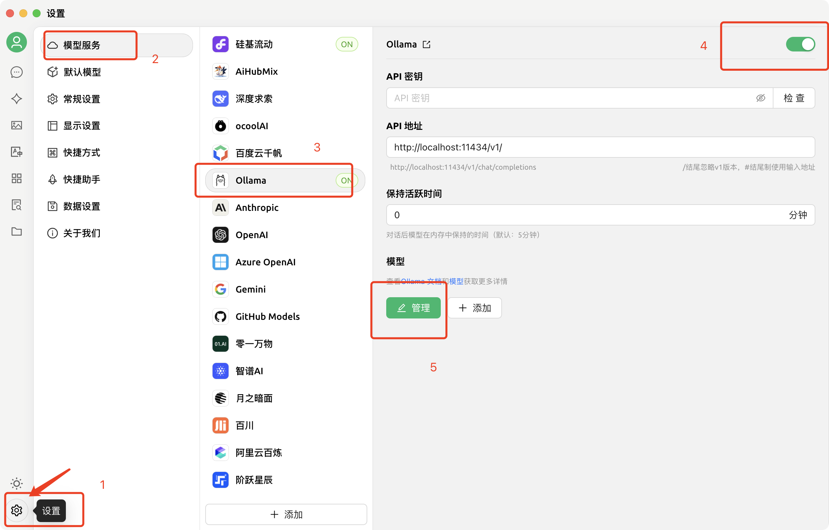Select 默认模型 settings menu
The width and height of the screenshot is (829, 530).
coord(116,72)
